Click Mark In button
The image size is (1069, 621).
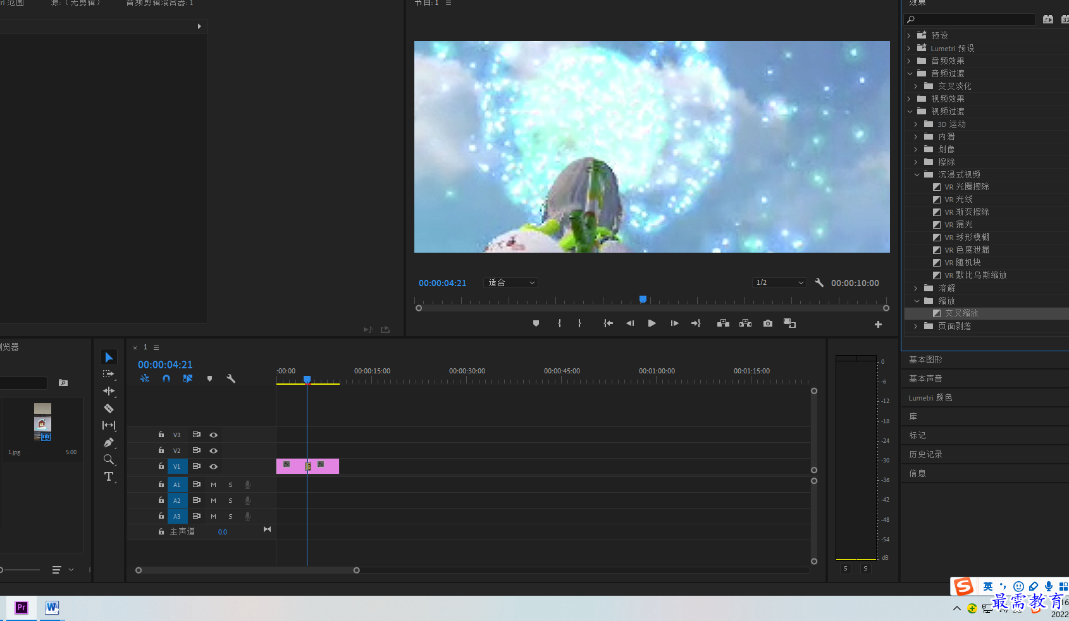pos(559,323)
